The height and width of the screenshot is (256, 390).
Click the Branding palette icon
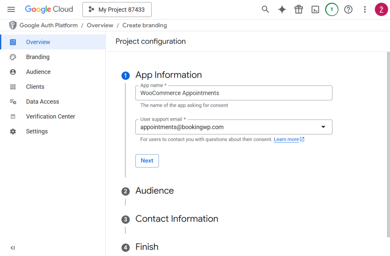coord(13,57)
